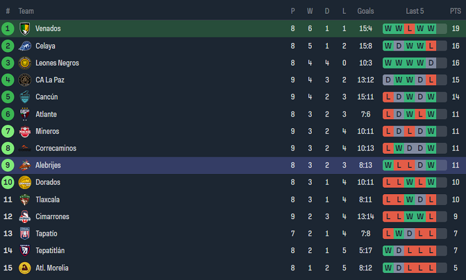Select the Cimarrones team row name
Screen dimensions: 466x280
tap(53, 217)
